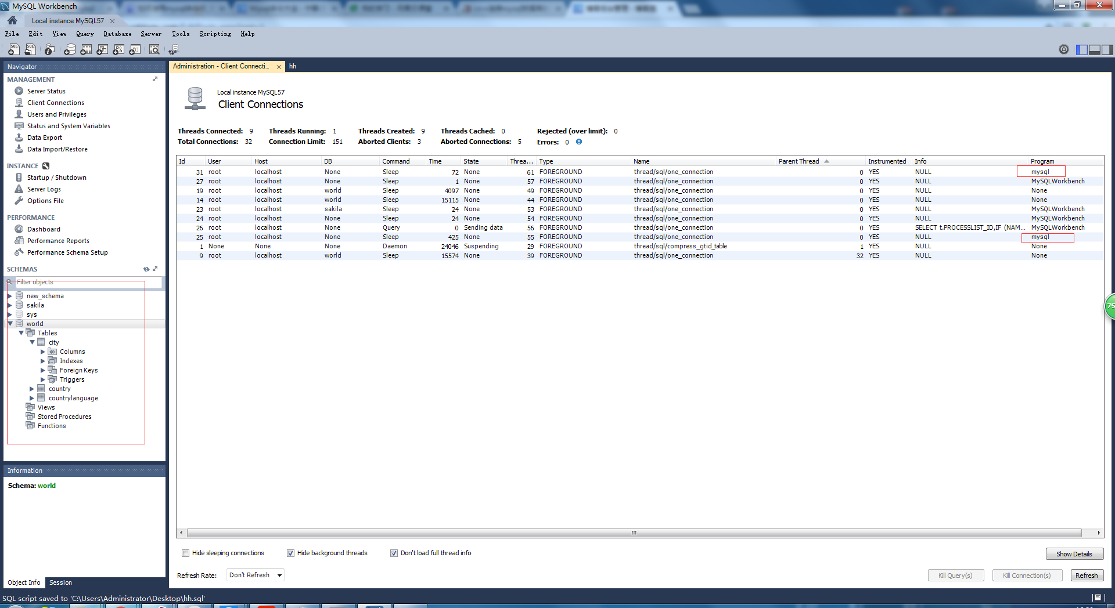This screenshot has height=608, width=1115.
Task: Click the Kill Connection(s) button
Action: pos(1027,576)
